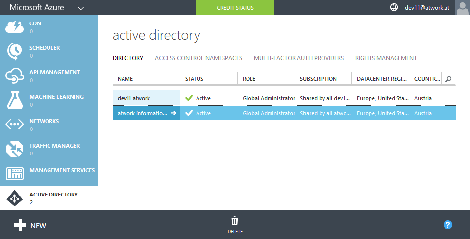Select the SCHEDULER sidebar label
470x239 pixels.
point(45,48)
